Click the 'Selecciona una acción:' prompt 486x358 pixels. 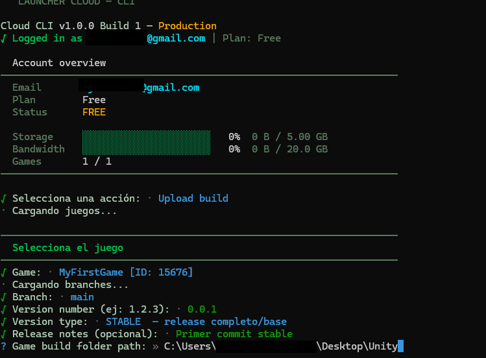[x=76, y=198]
